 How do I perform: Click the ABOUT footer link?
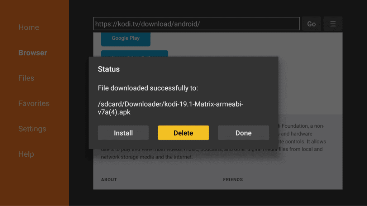tap(109, 180)
